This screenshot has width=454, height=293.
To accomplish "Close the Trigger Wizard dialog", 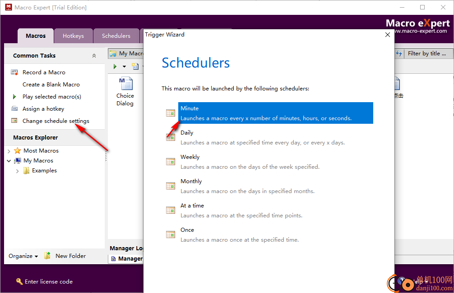I will [x=388, y=35].
